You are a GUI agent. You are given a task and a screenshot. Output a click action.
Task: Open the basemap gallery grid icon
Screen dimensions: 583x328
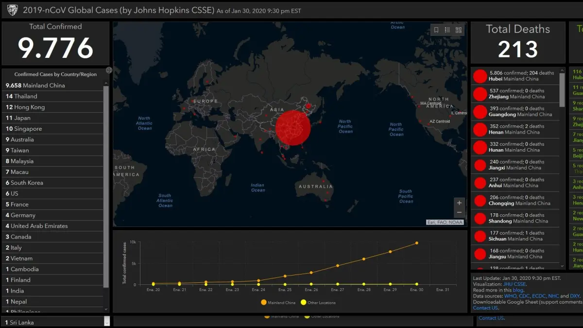click(x=459, y=30)
